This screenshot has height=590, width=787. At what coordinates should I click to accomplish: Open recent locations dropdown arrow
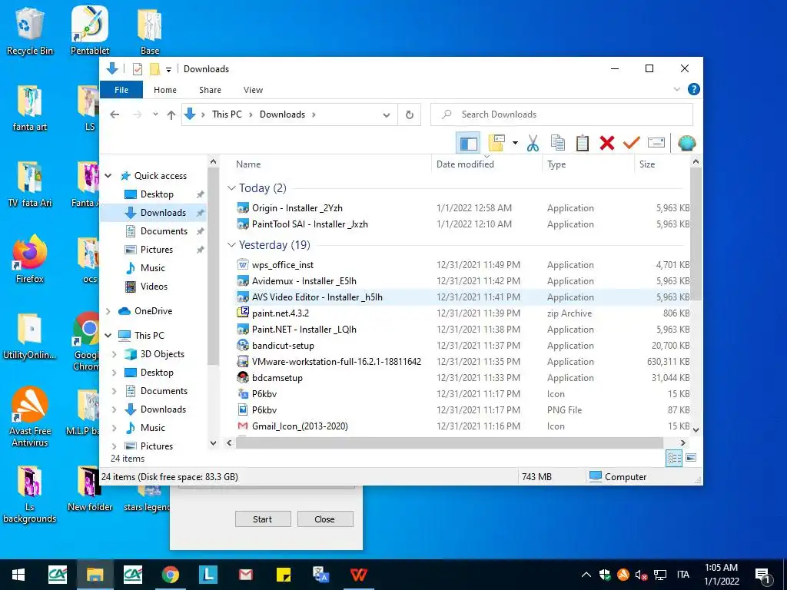click(155, 114)
